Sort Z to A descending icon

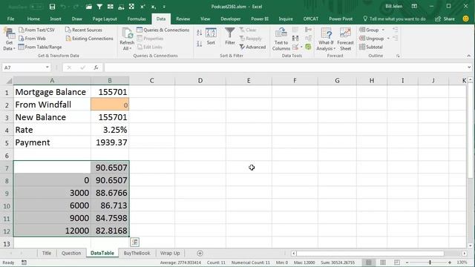coord(199,44)
